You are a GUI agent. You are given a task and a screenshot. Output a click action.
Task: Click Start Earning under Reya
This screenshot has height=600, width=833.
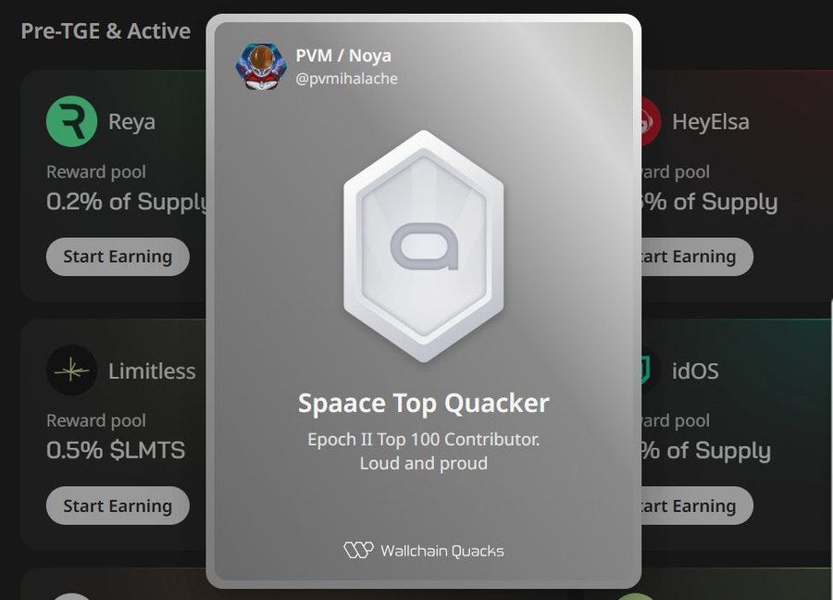tap(118, 256)
